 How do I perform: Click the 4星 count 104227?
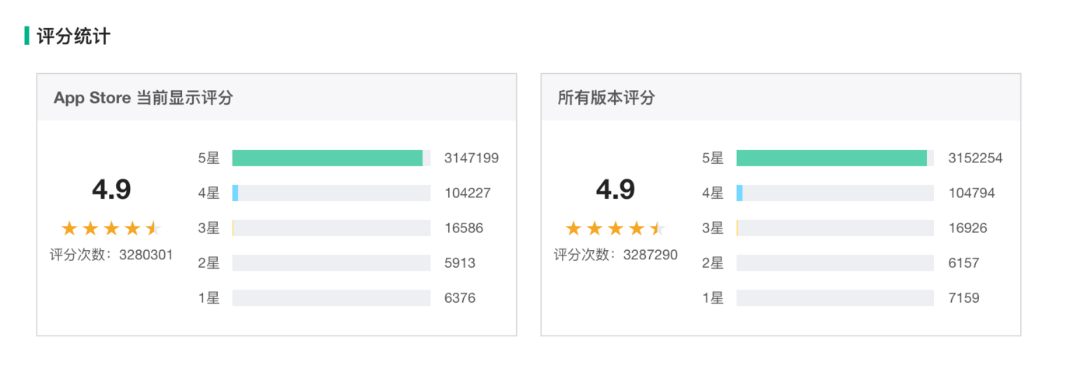click(468, 193)
